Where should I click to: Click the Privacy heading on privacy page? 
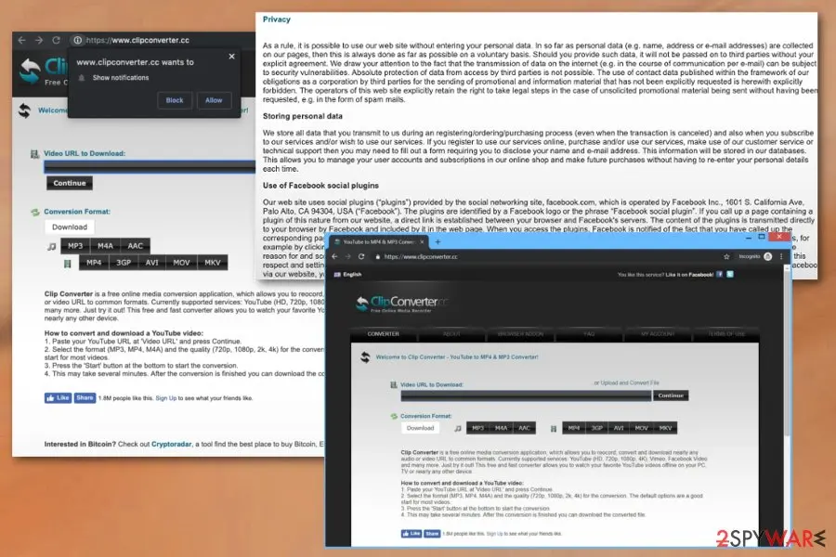coord(276,19)
